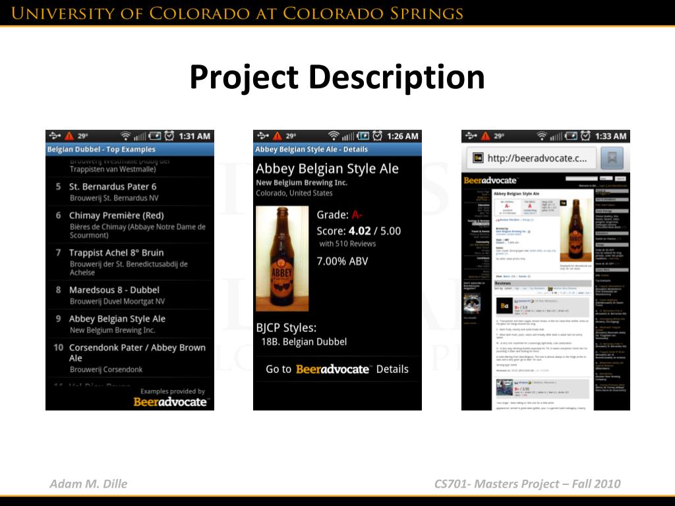Screen dimensions: 675x506
Task: Tap the battery icon in the 1:31 AM phone
Action: pos(154,136)
